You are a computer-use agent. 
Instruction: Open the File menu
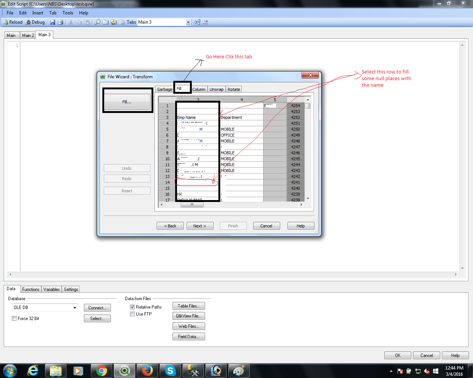pyautogui.click(x=10, y=13)
